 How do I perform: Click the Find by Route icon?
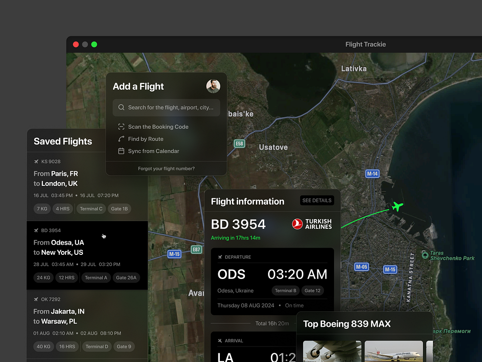click(x=121, y=139)
